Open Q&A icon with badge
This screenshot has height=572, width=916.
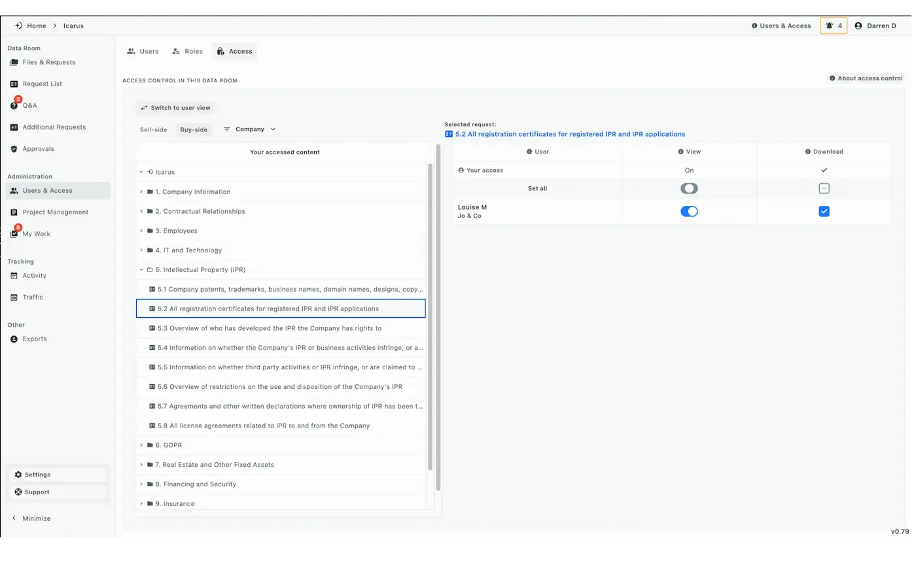pos(14,105)
